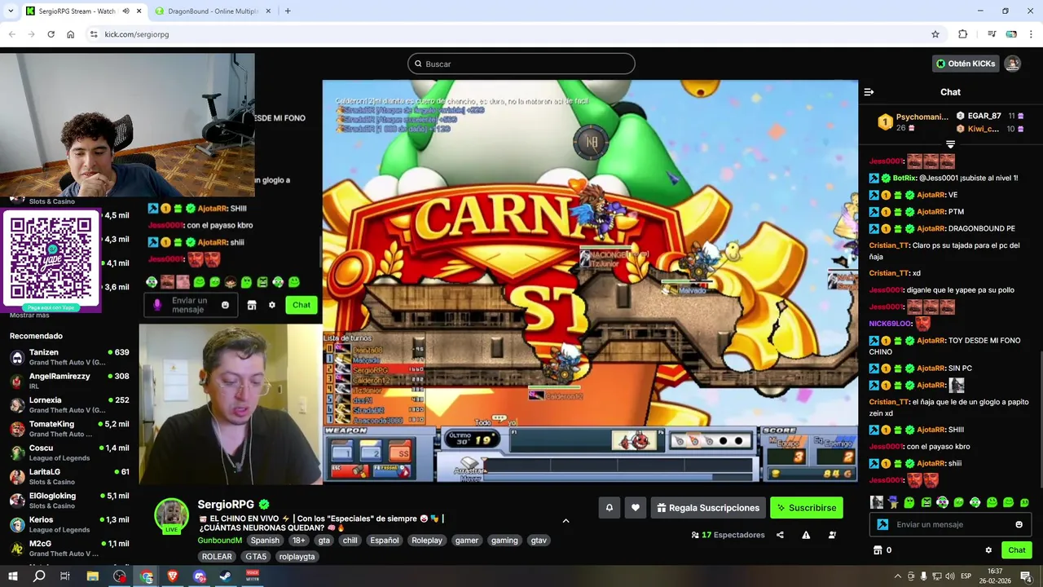Viewport: 1043px width, 587px height.
Task: Click the green Suscribirse button
Action: click(x=807, y=508)
